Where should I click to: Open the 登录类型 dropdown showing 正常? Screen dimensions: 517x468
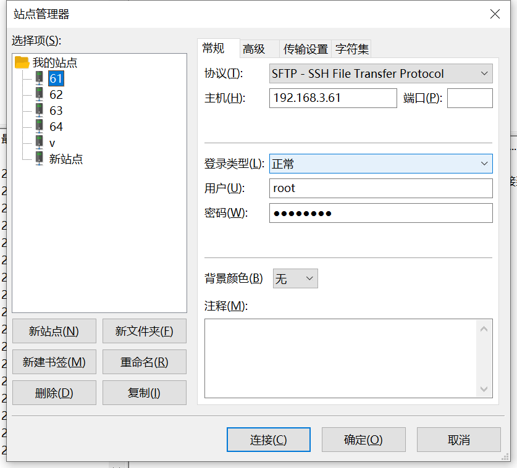(x=381, y=164)
